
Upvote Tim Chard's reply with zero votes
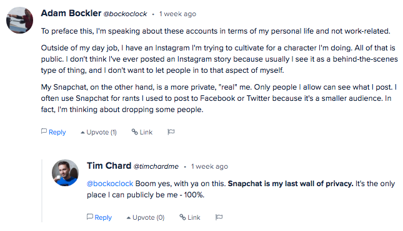pos(146,217)
